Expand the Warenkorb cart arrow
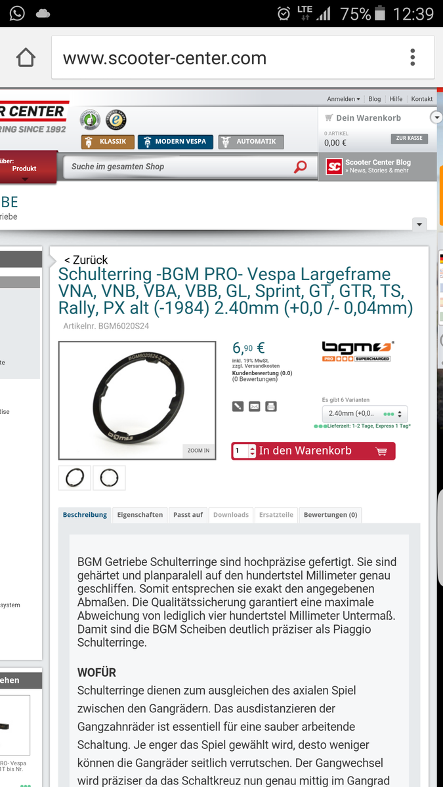Screen dimensions: 443x787 (436, 117)
